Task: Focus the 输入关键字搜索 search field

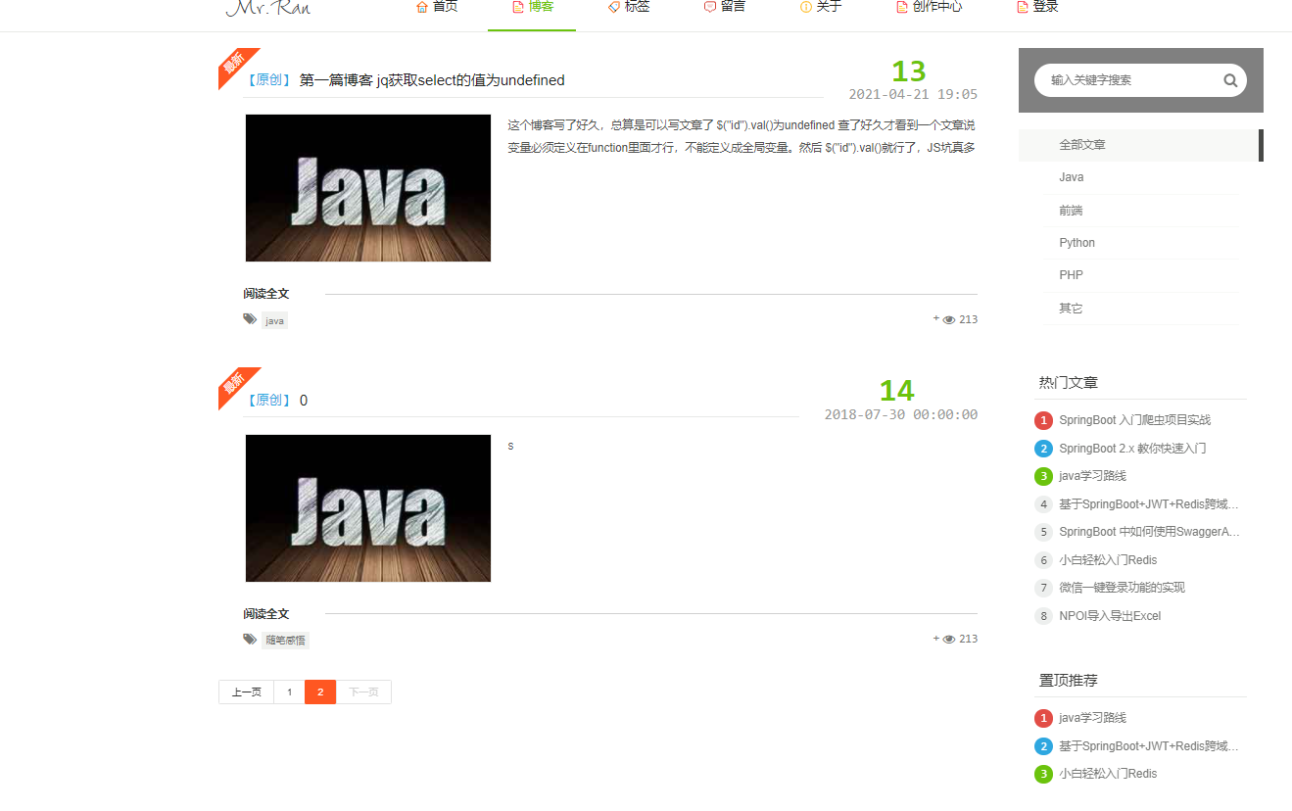Action: (x=1140, y=80)
